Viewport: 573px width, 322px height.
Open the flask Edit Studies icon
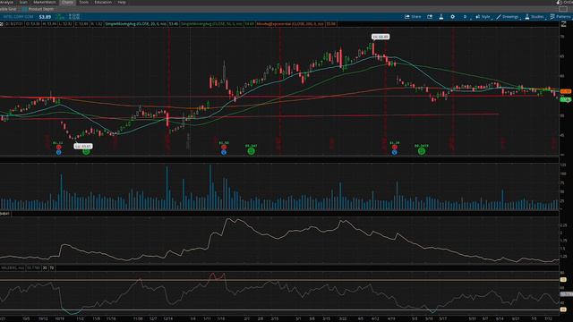coord(441,17)
